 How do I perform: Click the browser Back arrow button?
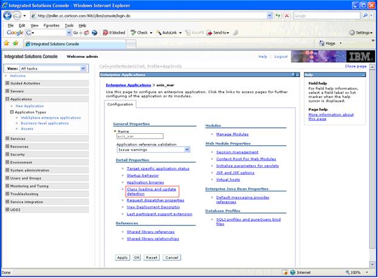[7, 16]
